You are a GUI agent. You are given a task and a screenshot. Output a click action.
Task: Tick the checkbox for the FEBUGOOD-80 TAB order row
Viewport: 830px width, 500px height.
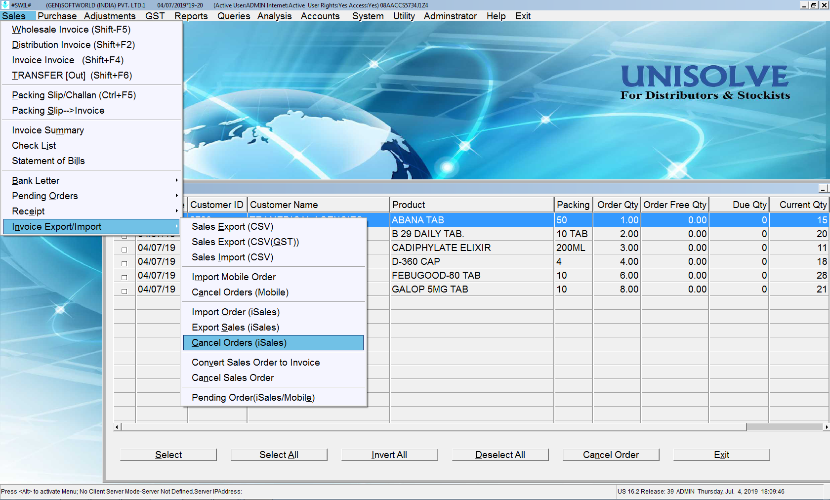(x=124, y=278)
